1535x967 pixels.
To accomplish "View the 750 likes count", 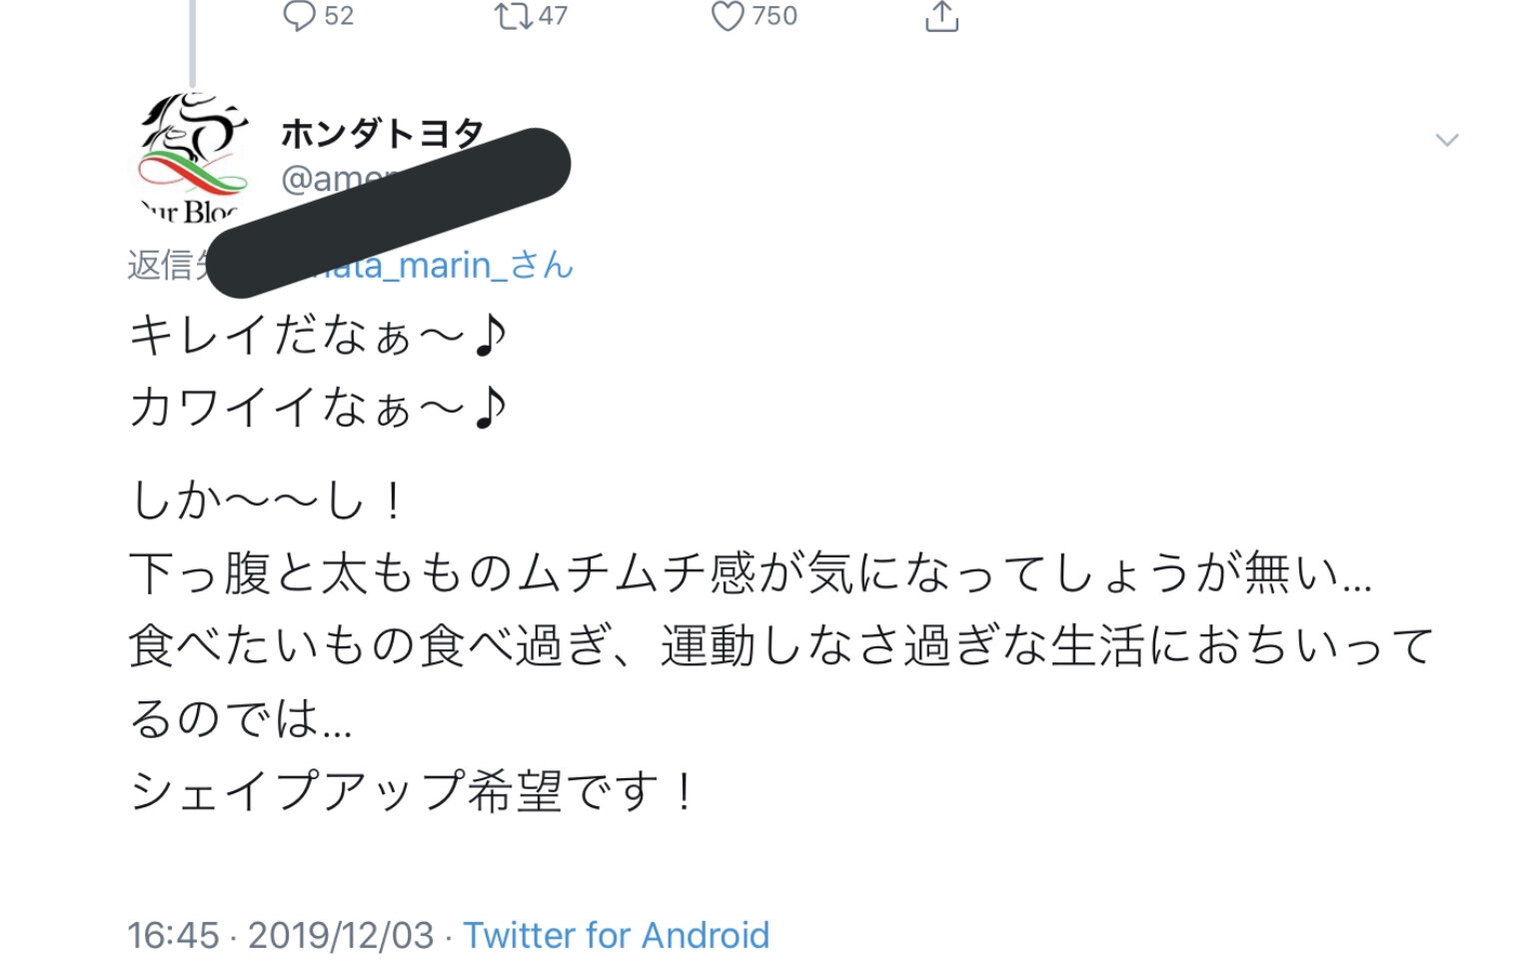I will click(774, 16).
